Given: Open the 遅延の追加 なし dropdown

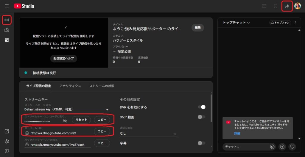Looking at the screenshot, I should (148, 134).
